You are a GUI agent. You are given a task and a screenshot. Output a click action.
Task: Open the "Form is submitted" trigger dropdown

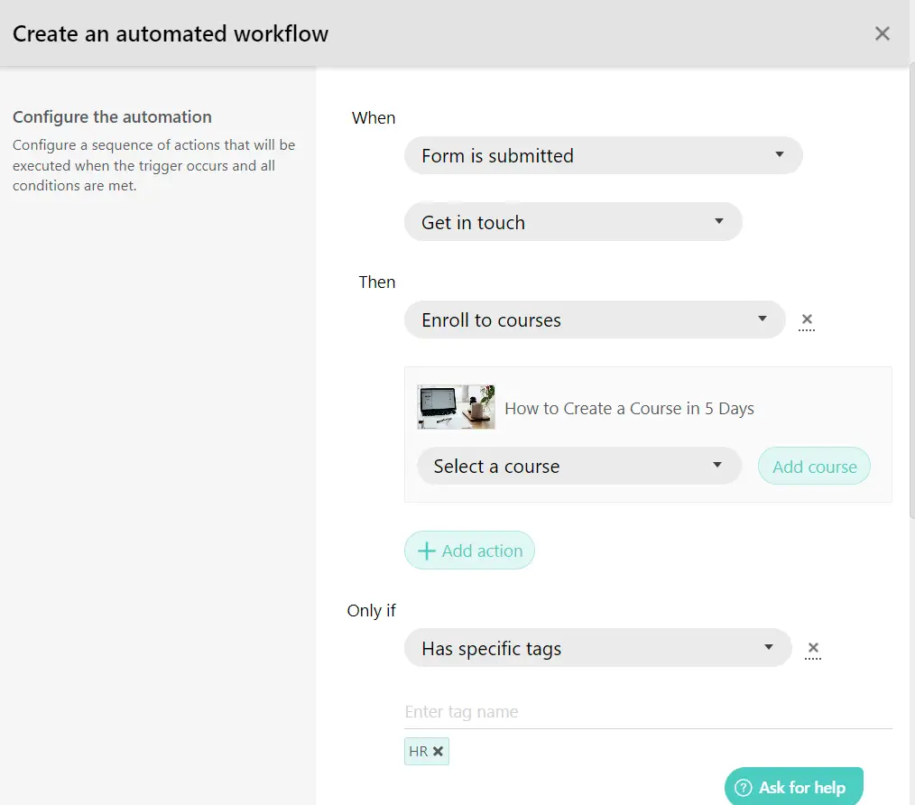[602, 155]
